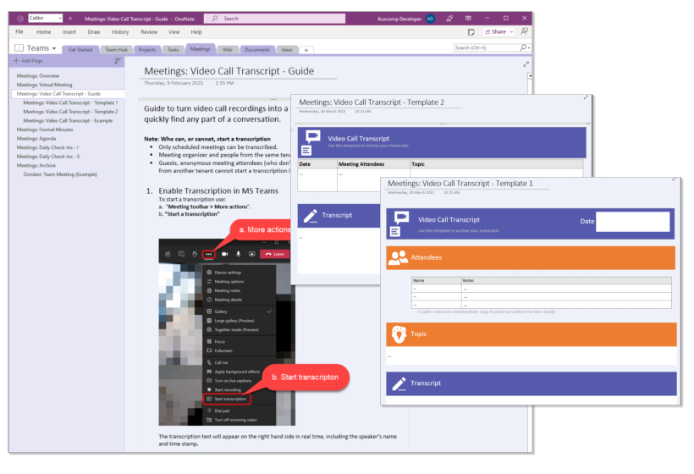
Task: Click the Teams notebook icon
Action: pos(19,47)
